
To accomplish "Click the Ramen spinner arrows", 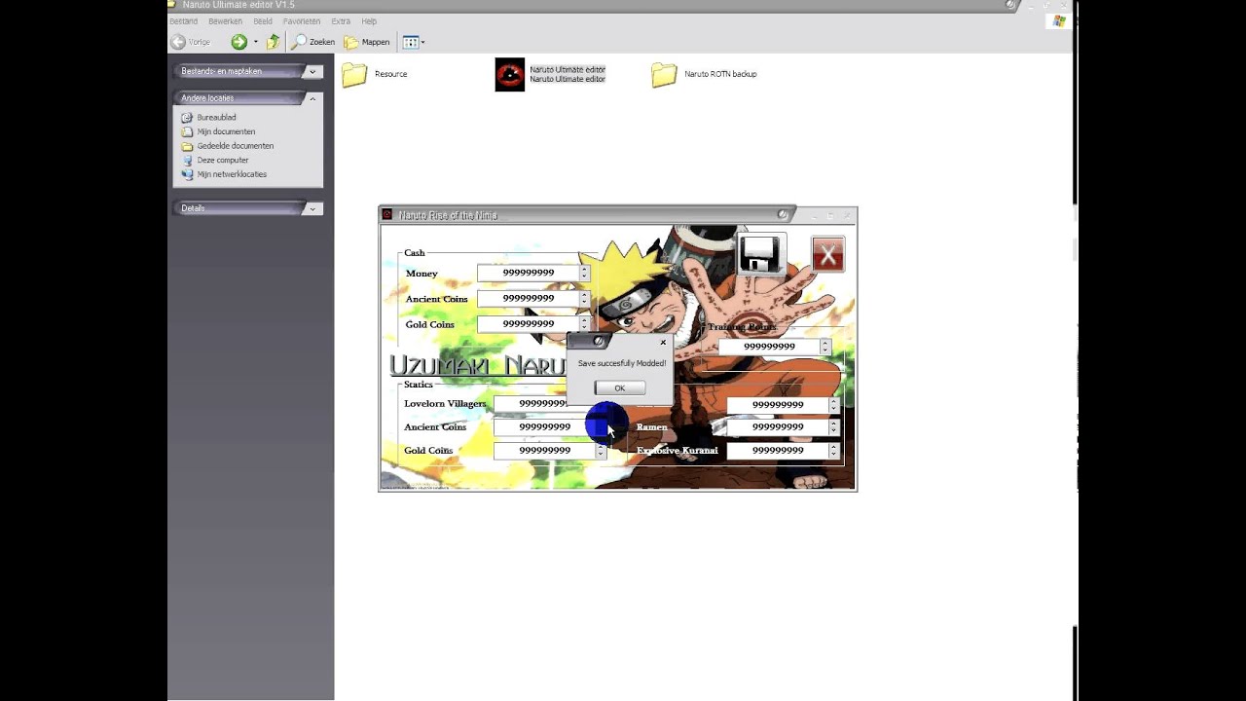I will (x=834, y=426).
